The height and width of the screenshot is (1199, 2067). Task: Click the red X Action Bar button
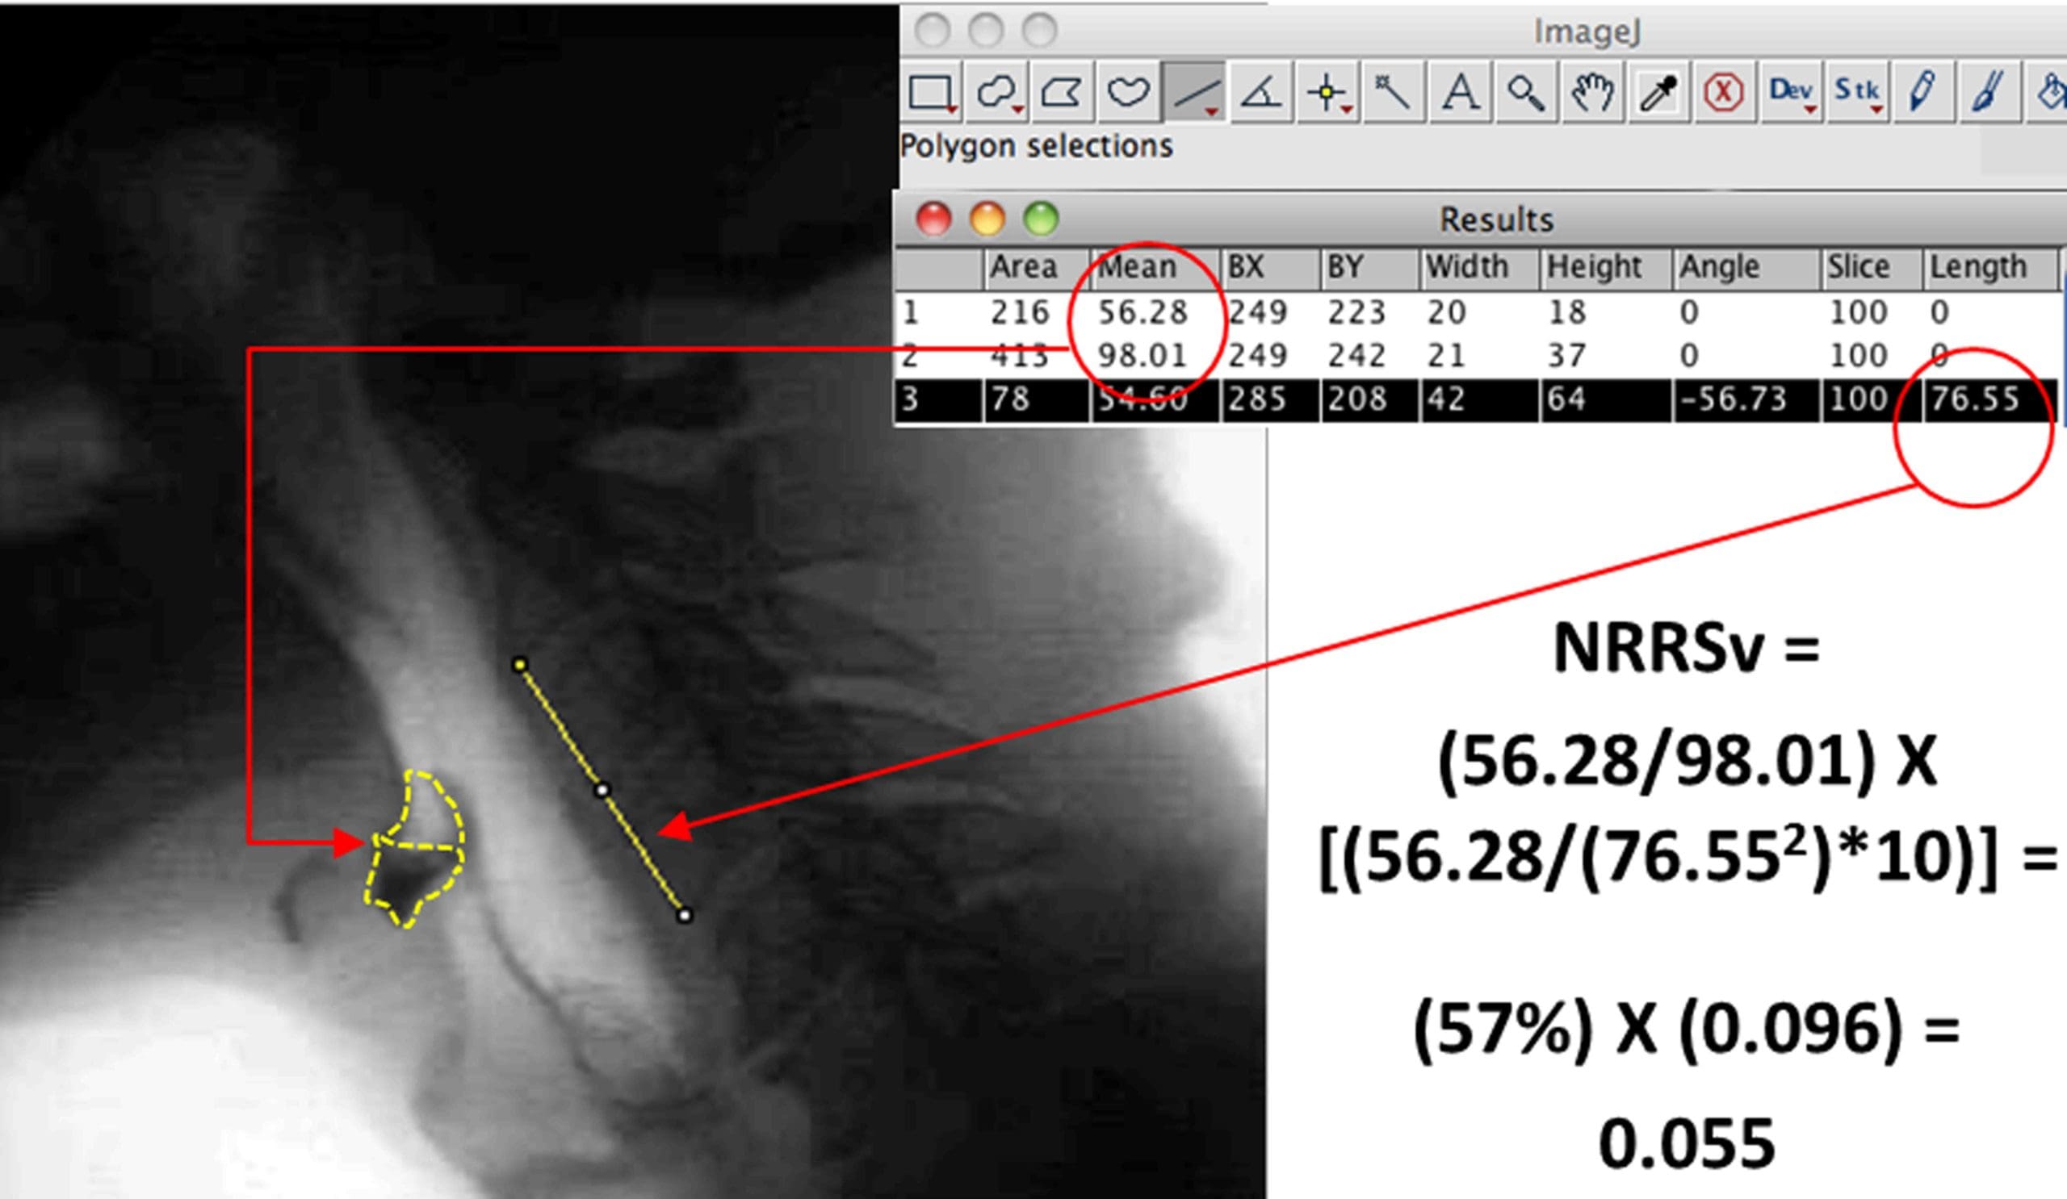(x=1723, y=92)
